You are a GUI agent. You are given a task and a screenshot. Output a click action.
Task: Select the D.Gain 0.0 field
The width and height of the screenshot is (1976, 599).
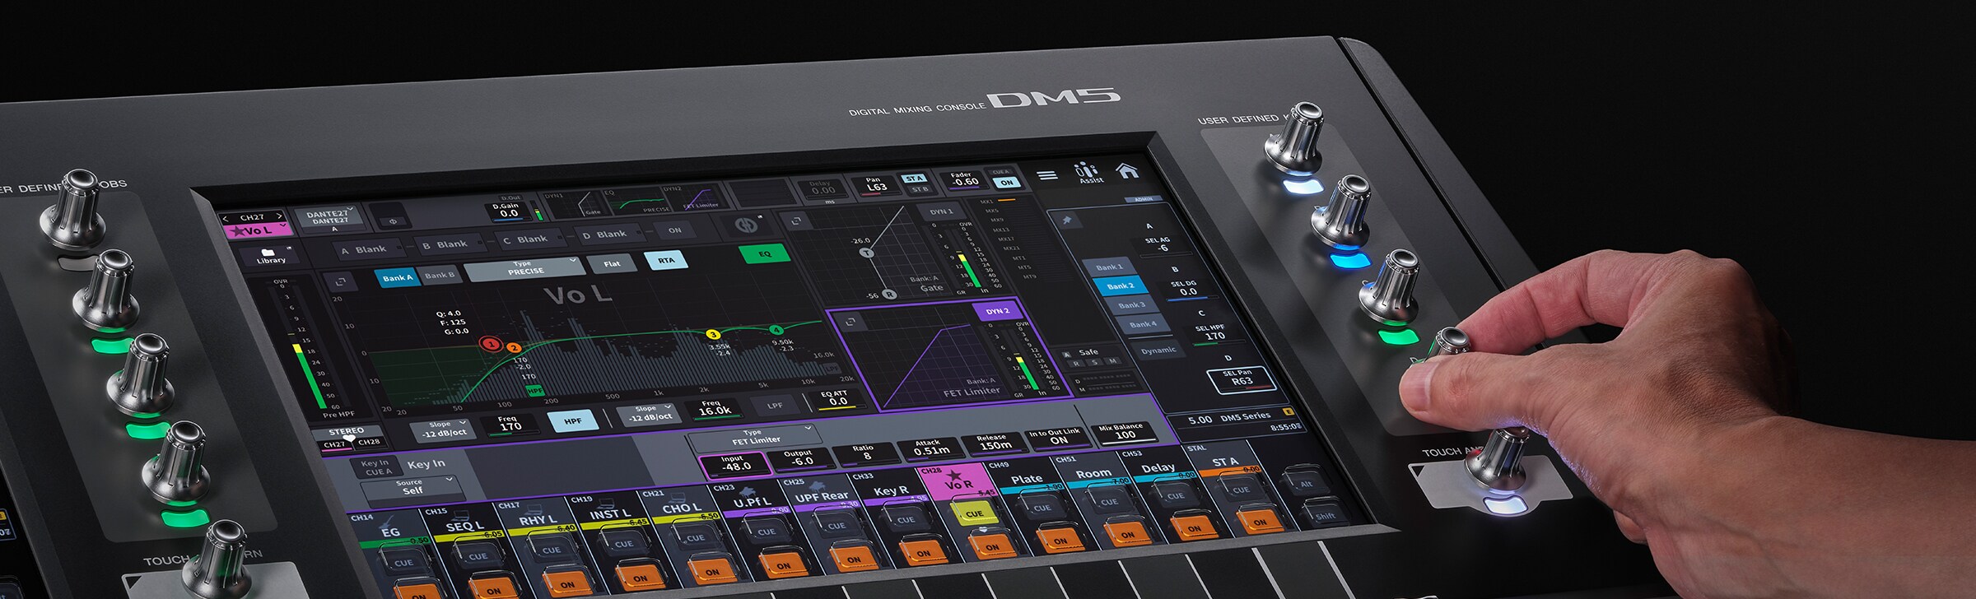point(508,211)
